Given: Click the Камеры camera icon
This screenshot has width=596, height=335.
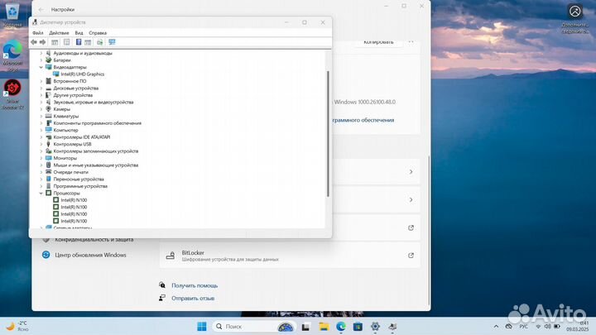Looking at the screenshot, I should coord(49,109).
